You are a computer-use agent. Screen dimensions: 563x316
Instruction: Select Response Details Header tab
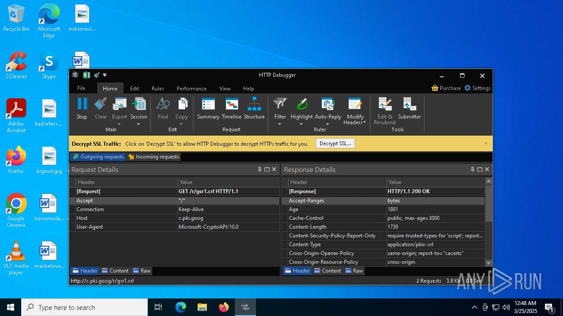pyautogui.click(x=297, y=271)
